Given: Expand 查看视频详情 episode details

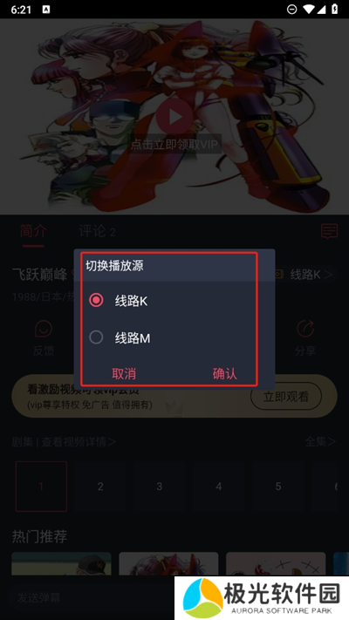Looking at the screenshot, I should coord(79,441).
